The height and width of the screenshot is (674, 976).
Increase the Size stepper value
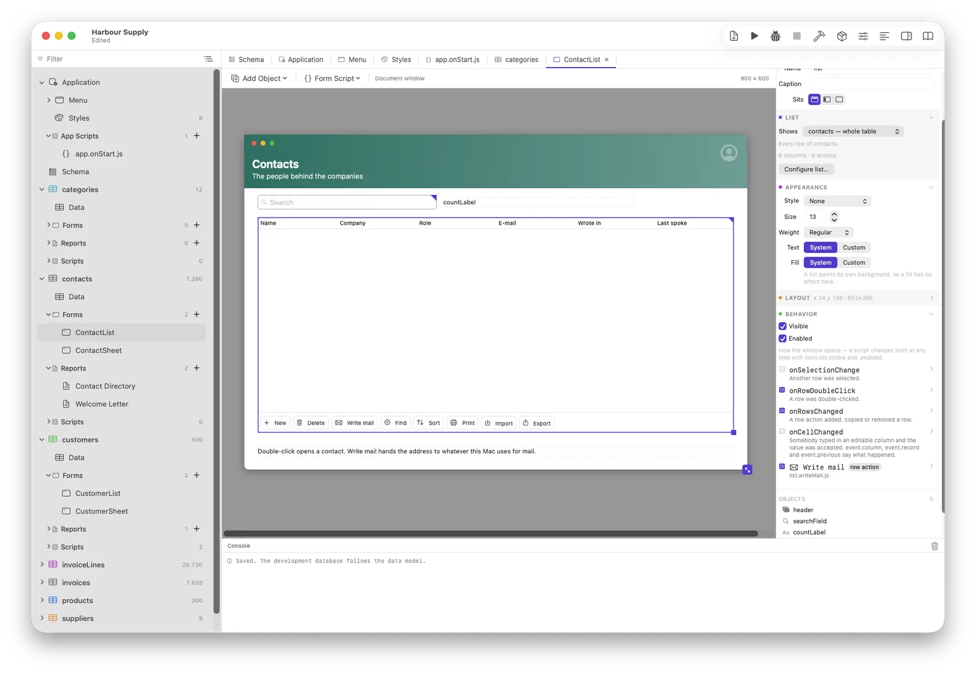point(834,214)
